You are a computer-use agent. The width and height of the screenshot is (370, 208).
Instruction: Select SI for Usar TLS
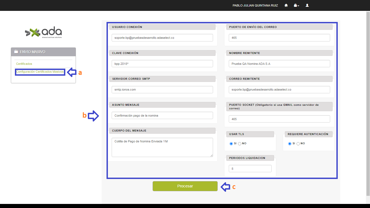click(x=231, y=143)
